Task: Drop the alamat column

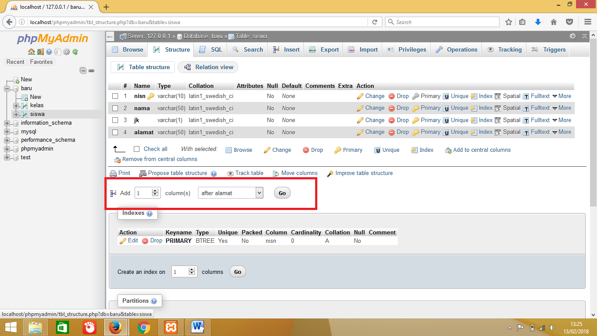Action: tap(398, 132)
